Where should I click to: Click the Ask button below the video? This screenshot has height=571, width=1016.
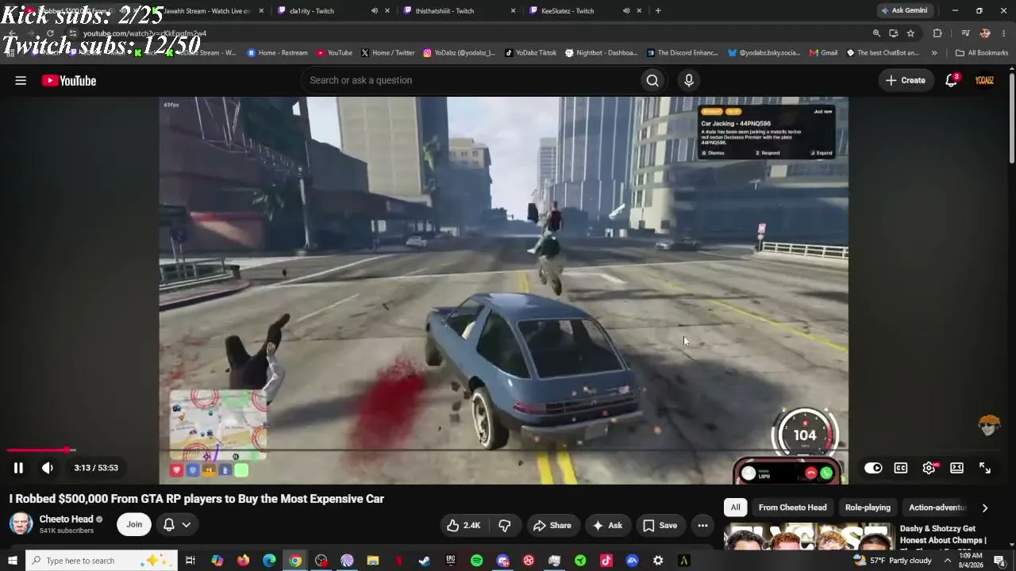tap(607, 525)
